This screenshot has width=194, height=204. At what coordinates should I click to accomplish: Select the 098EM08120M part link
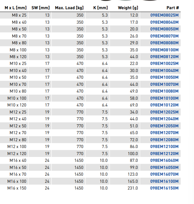(x=164, y=57)
